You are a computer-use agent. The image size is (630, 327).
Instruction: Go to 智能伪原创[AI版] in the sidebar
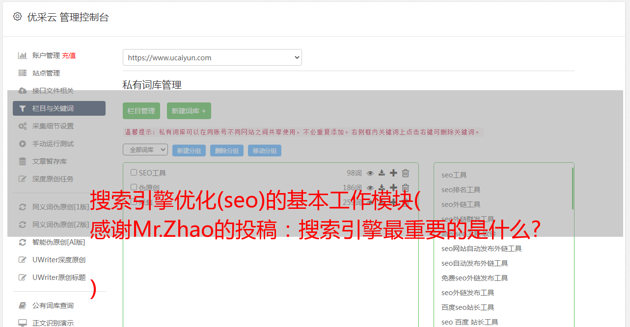[58, 242]
